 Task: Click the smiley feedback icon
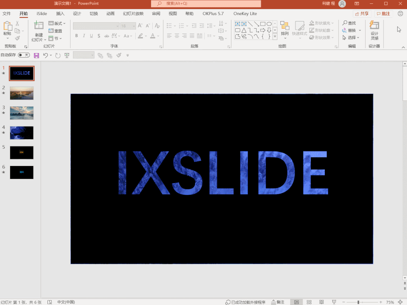pyautogui.click(x=400, y=14)
